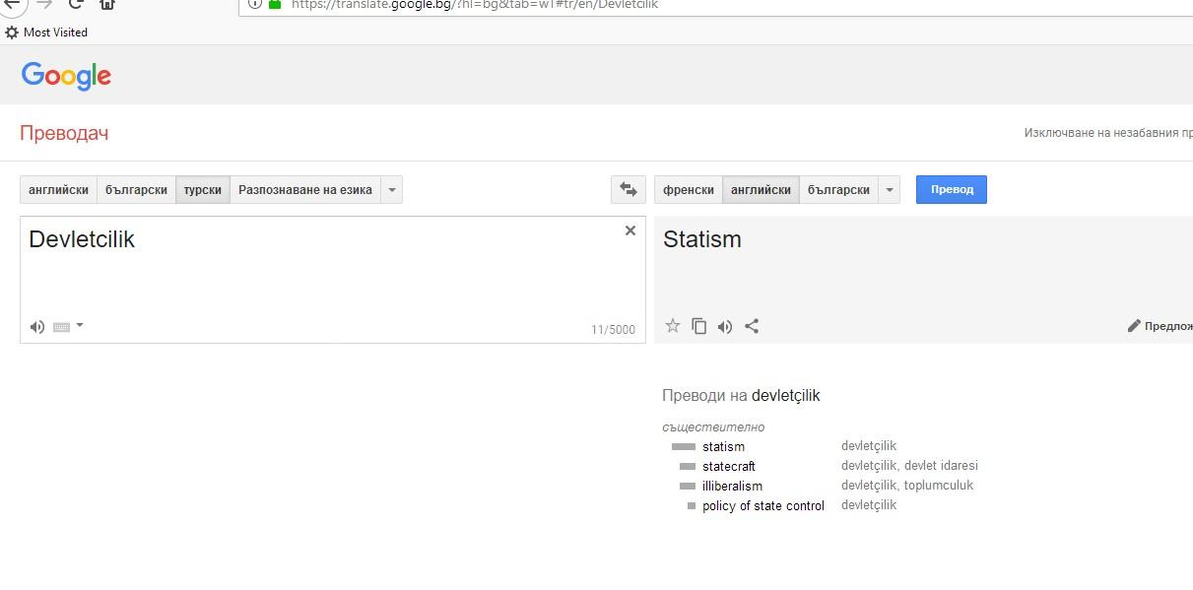Choose the statism translation entry
The image size is (1193, 590).
tap(723, 446)
